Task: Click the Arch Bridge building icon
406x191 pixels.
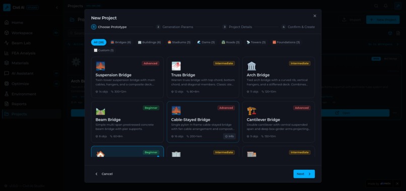Action: (252, 66)
